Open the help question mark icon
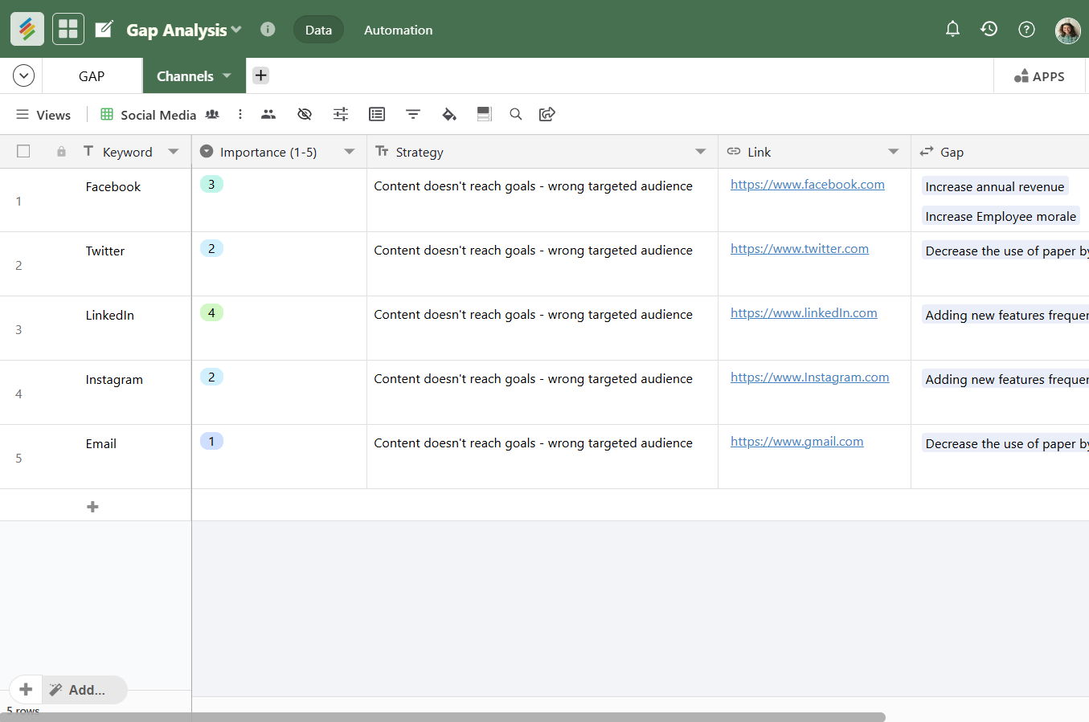The height and width of the screenshot is (722, 1089). point(1026,29)
